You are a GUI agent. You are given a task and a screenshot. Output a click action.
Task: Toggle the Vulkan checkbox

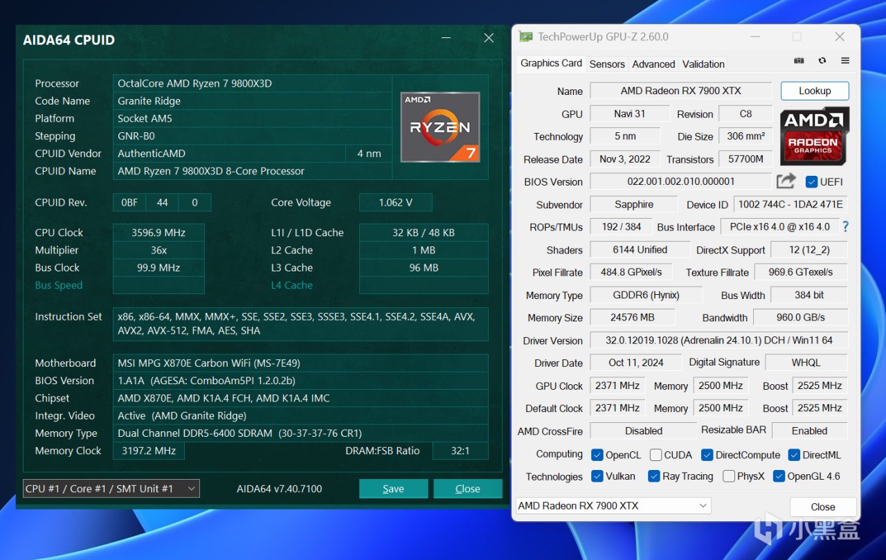[x=597, y=476]
